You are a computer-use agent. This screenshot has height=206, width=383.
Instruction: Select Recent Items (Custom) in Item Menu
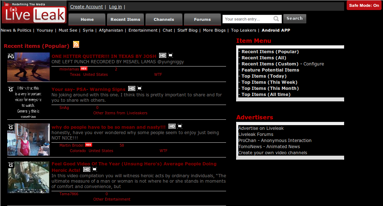pos(270,64)
